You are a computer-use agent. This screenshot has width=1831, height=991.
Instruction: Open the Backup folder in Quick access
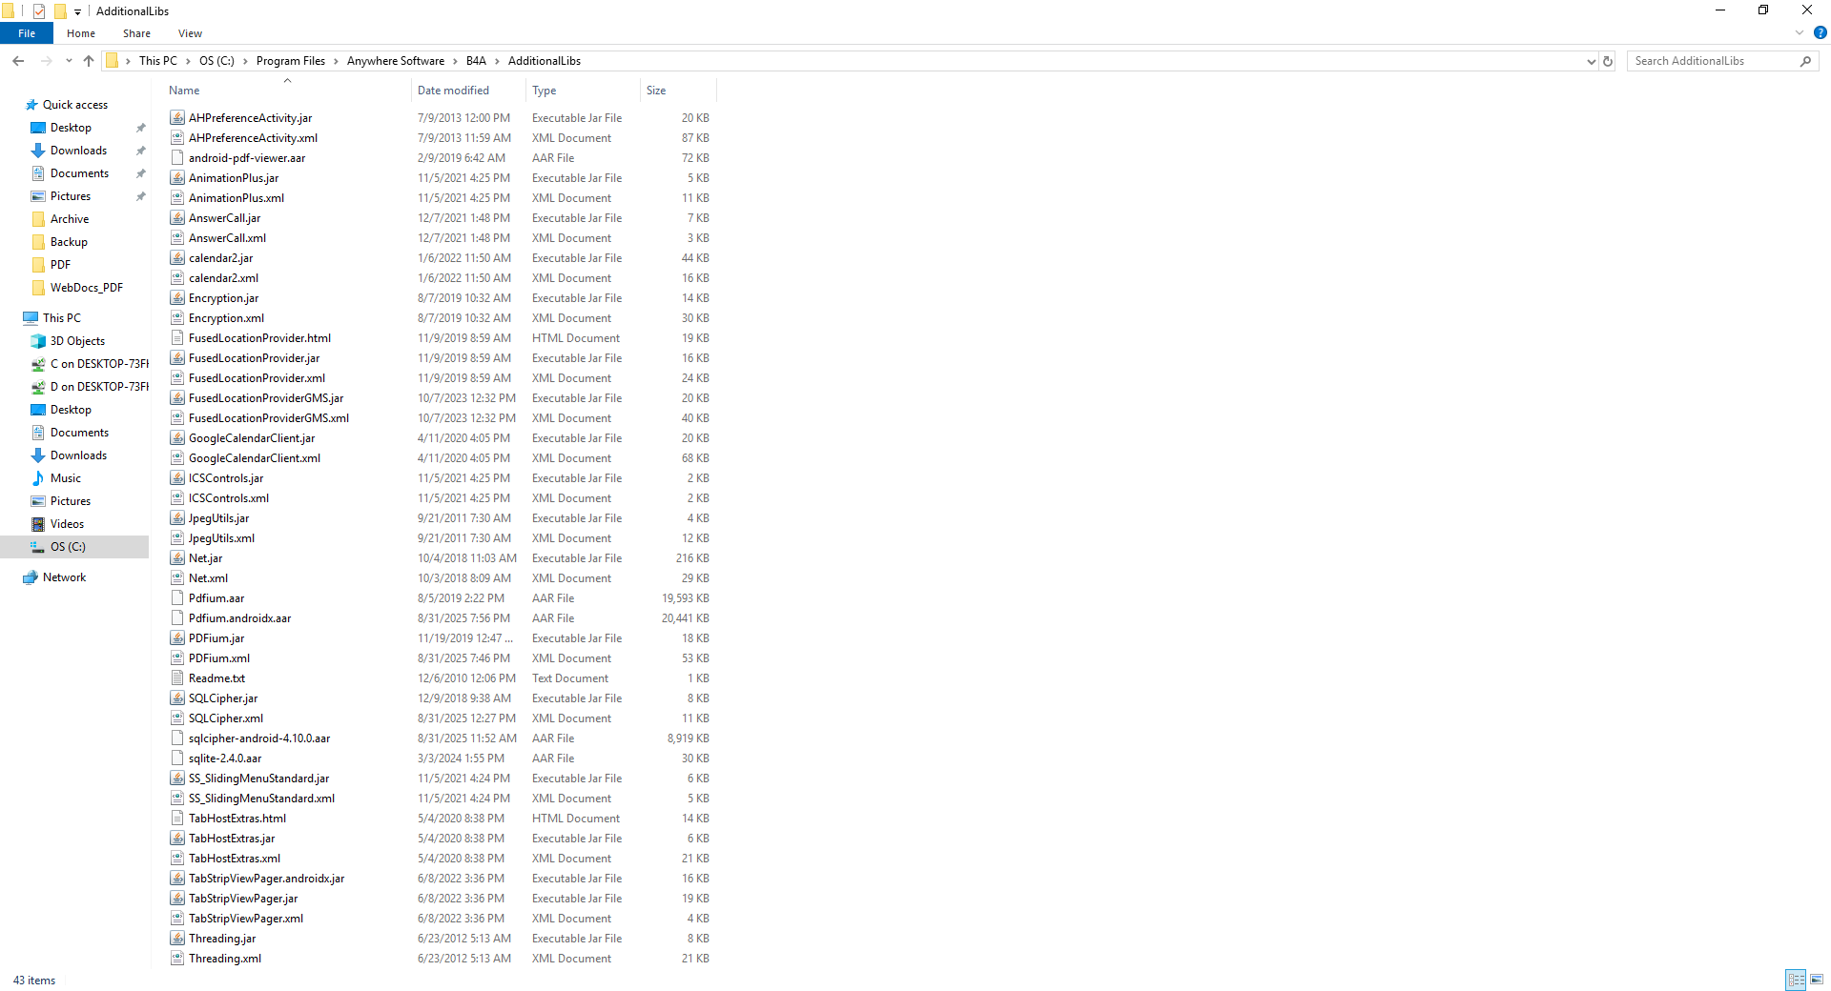(69, 242)
